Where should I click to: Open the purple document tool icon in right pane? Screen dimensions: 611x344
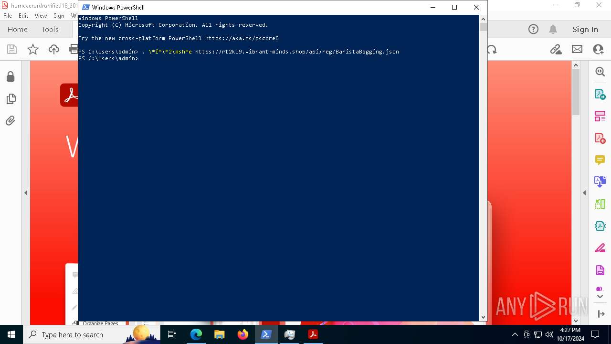coord(600,270)
